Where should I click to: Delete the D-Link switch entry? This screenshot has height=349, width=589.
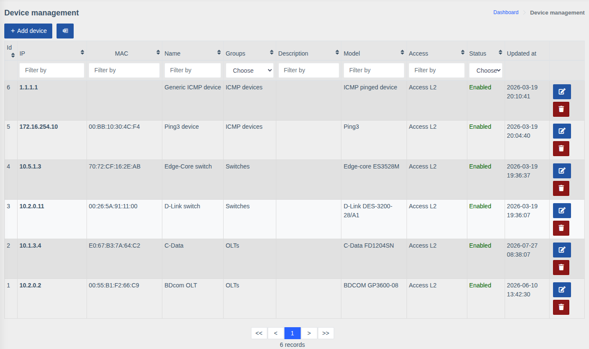[x=561, y=228]
